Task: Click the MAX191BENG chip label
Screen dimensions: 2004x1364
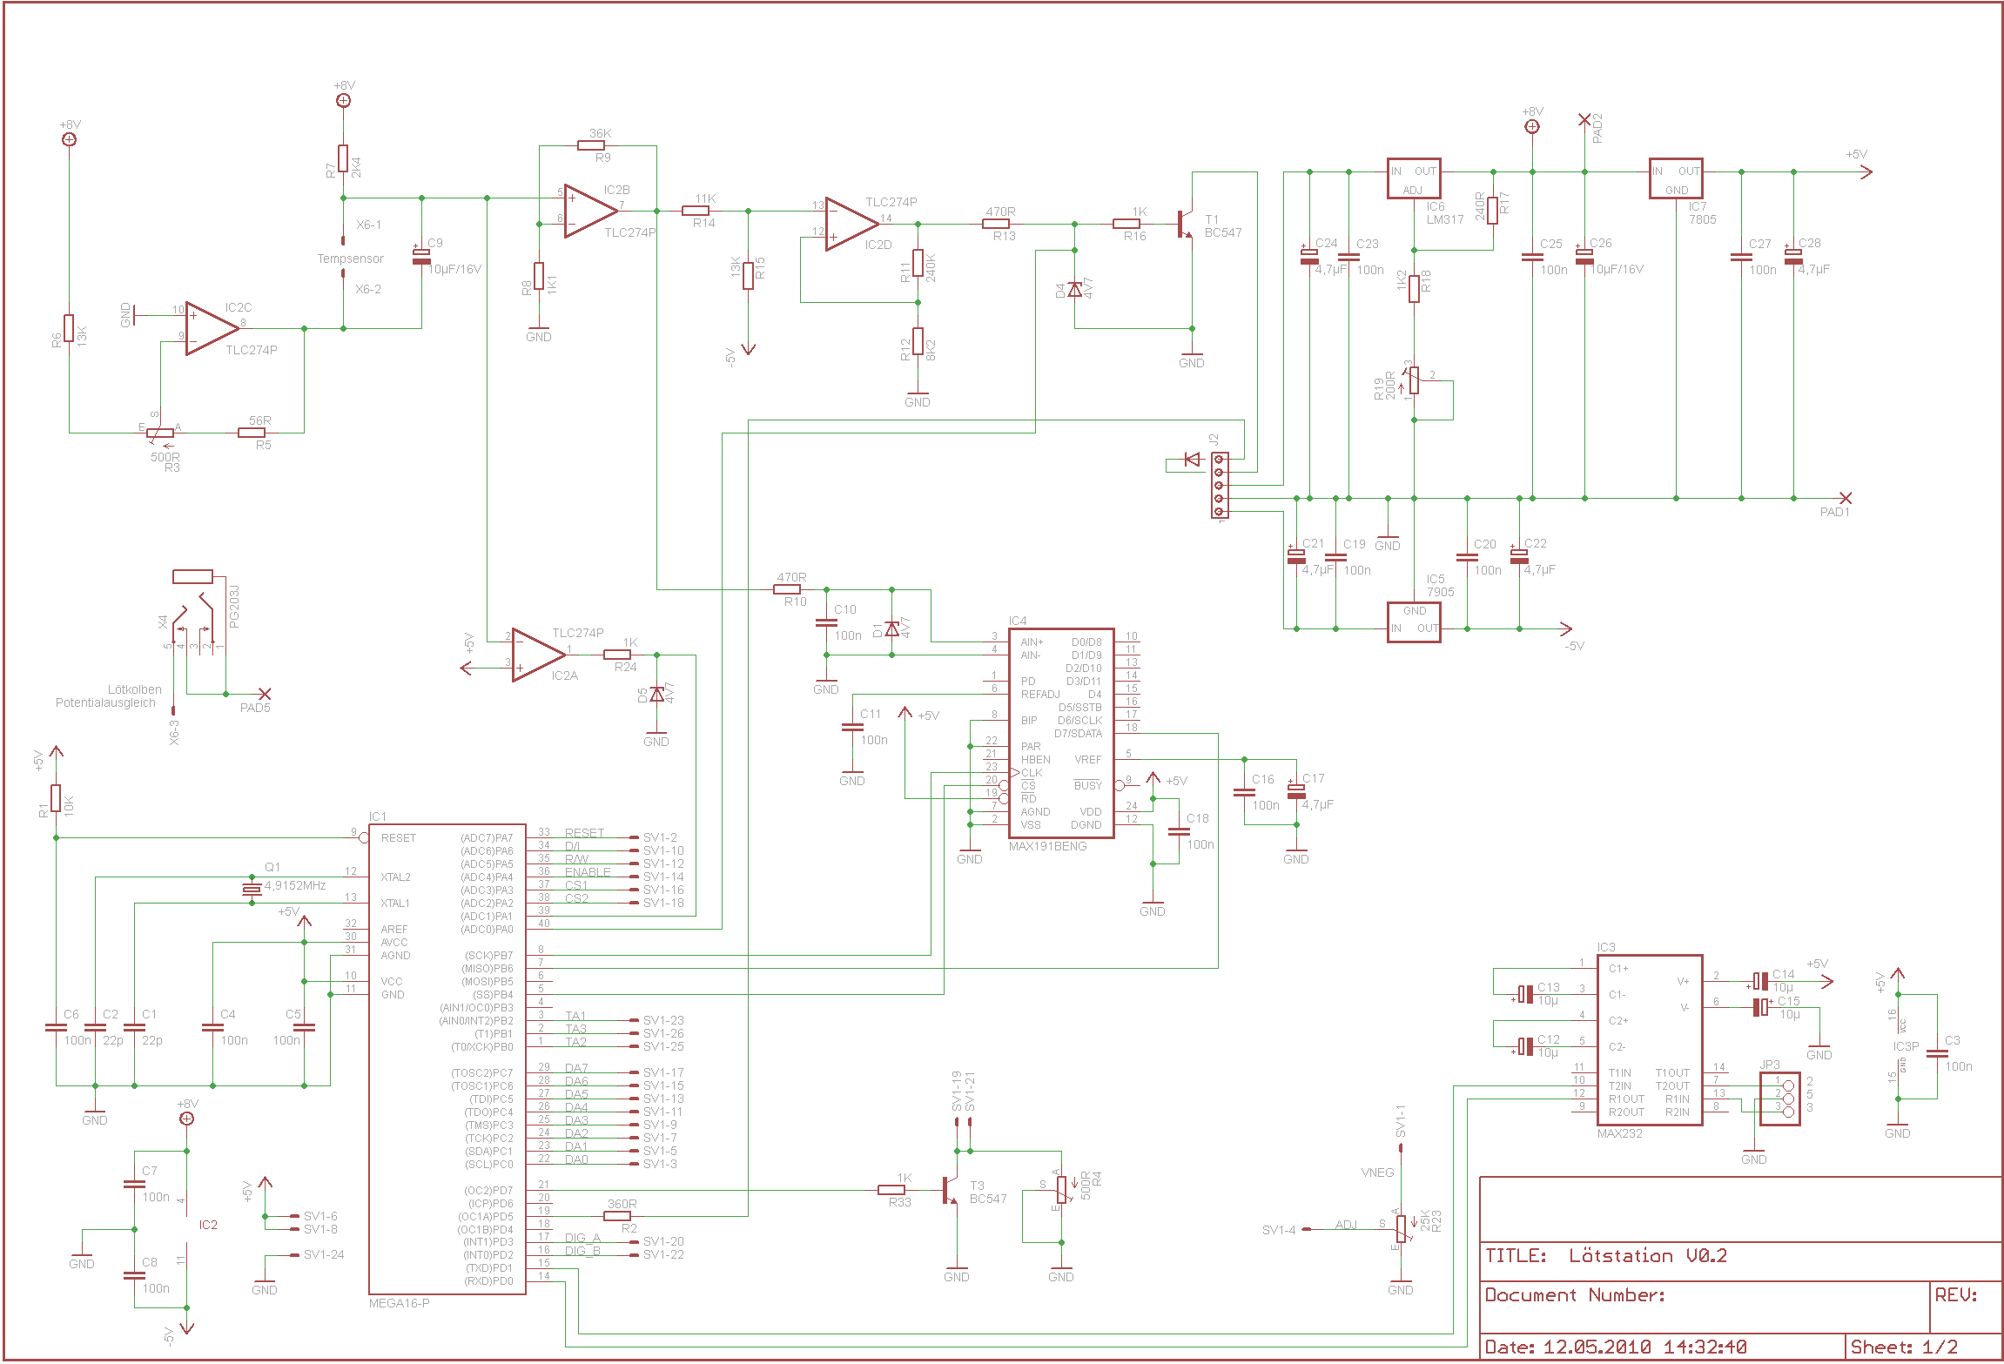Action: coord(1047,846)
